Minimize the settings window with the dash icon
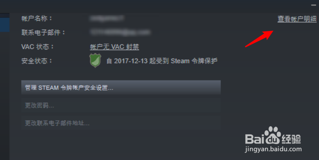Viewport: 319px width, 160px height. (x=314, y=5)
